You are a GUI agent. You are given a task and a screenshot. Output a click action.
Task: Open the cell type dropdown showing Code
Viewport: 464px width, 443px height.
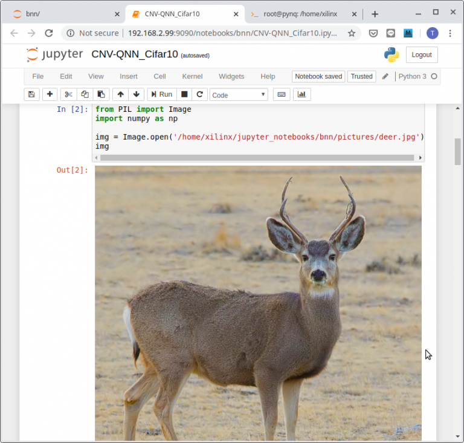(x=239, y=95)
